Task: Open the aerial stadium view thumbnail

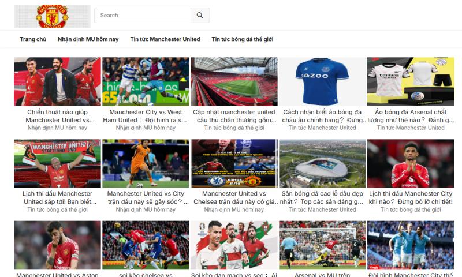Action: click(322, 163)
